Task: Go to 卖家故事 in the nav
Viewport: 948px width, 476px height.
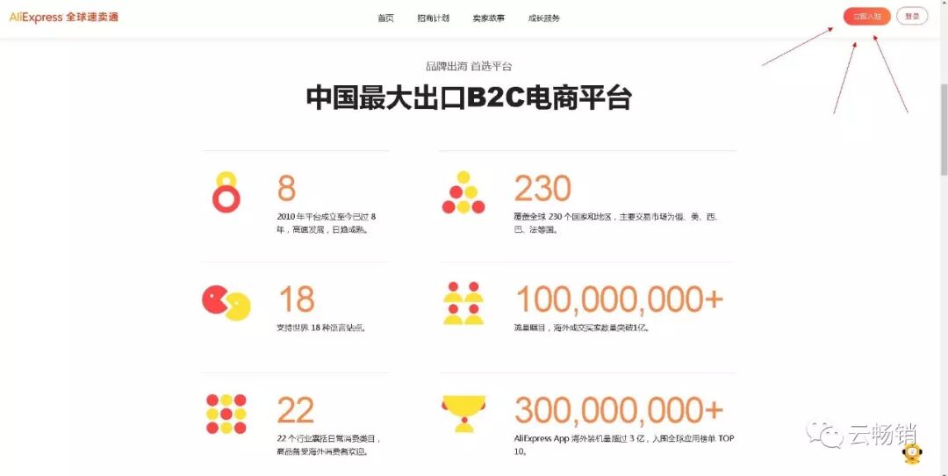Action: pyautogui.click(x=489, y=18)
